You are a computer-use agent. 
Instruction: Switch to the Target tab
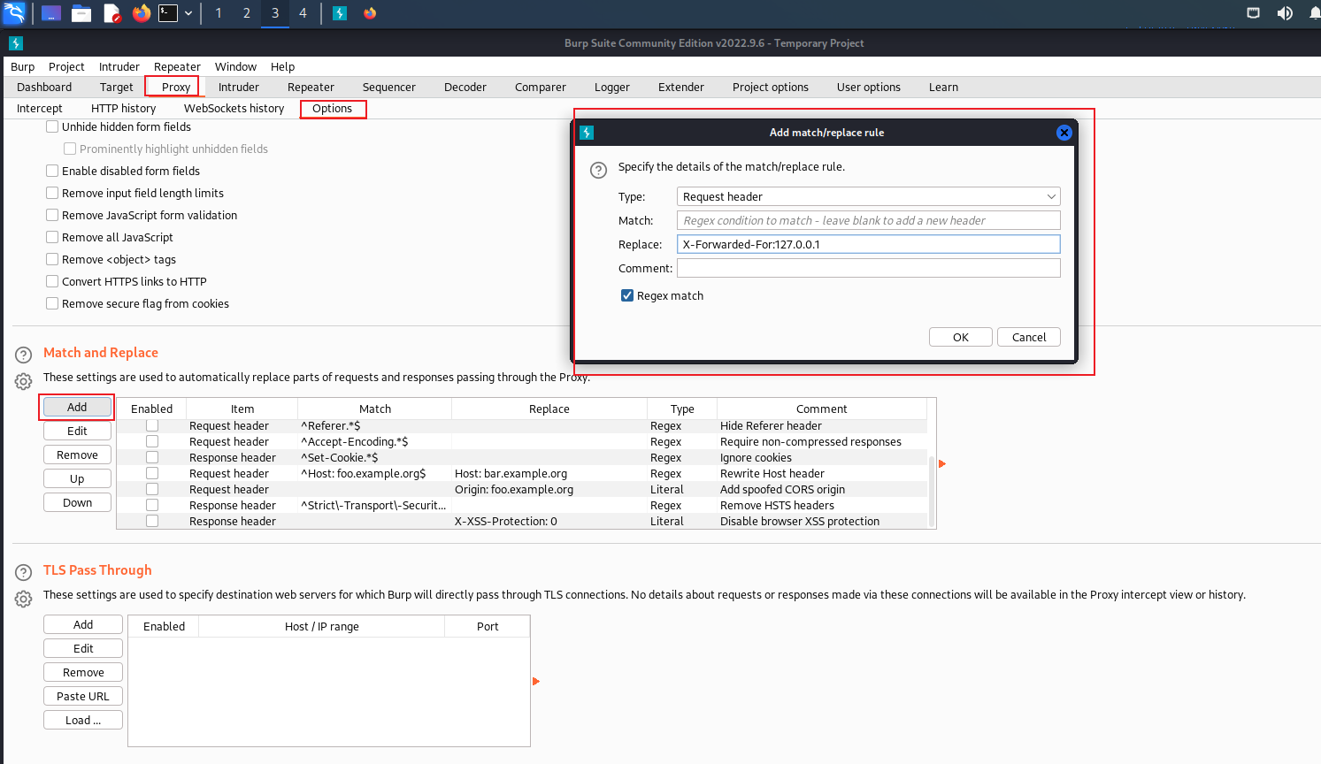tap(117, 87)
